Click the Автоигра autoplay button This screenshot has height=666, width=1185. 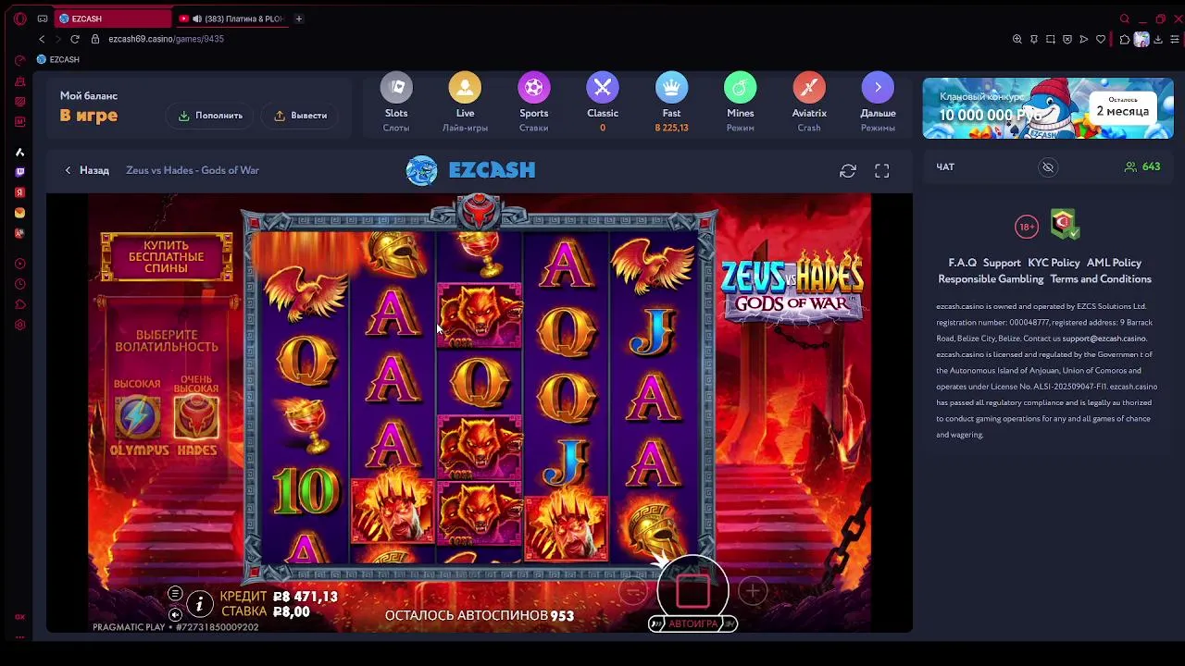[x=692, y=623]
